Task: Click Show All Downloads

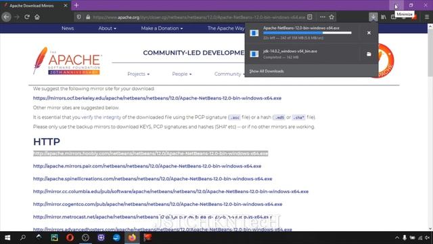Action: pos(267,71)
